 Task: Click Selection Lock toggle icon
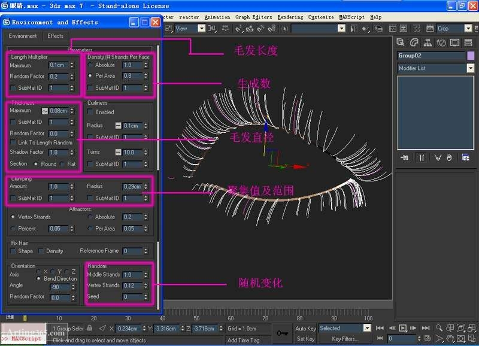(89, 328)
